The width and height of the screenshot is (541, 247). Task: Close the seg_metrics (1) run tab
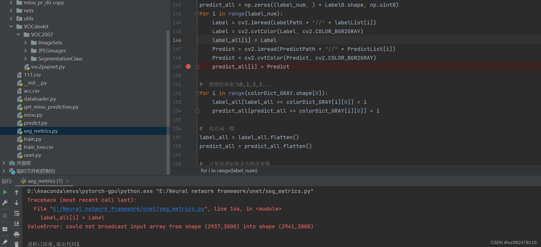[x=67, y=181]
